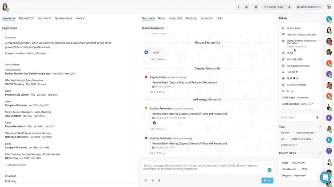Click the person icon beside Keysha Rolon
The image size is (334, 187).
tap(283, 28)
